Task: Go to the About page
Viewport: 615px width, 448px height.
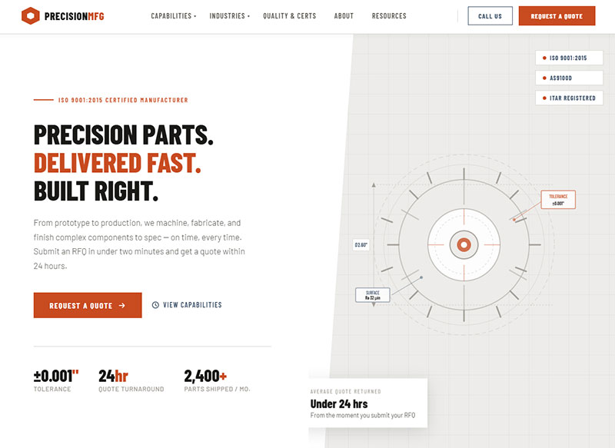Action: point(344,16)
